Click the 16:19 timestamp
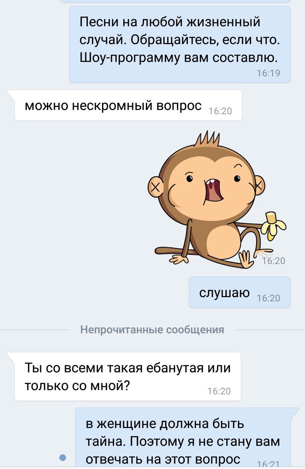The image size is (305, 469). [268, 73]
